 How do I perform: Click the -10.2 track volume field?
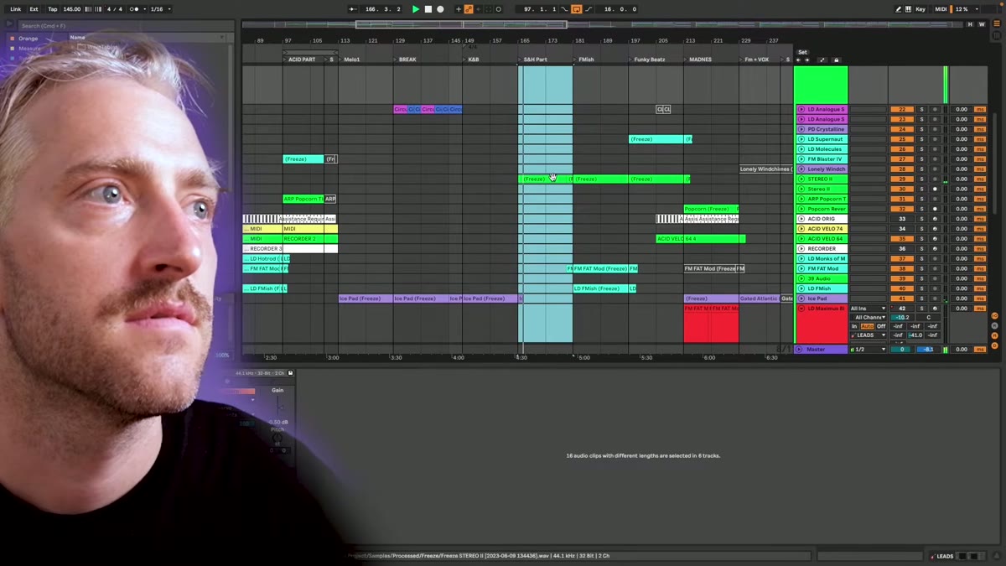coord(902,318)
